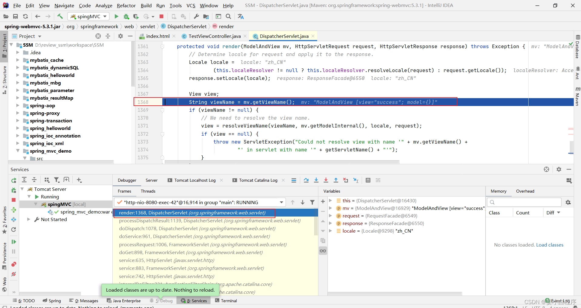Viewport: 581px width, 308px height.
Task: Click the Build project hammer icon
Action: tap(60, 16)
